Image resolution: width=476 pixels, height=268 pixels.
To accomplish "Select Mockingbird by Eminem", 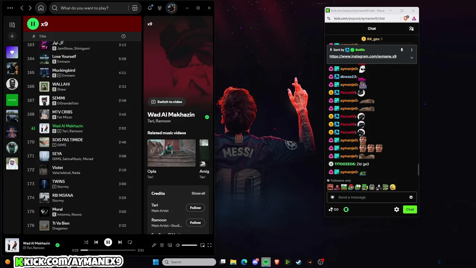I will pos(82,73).
